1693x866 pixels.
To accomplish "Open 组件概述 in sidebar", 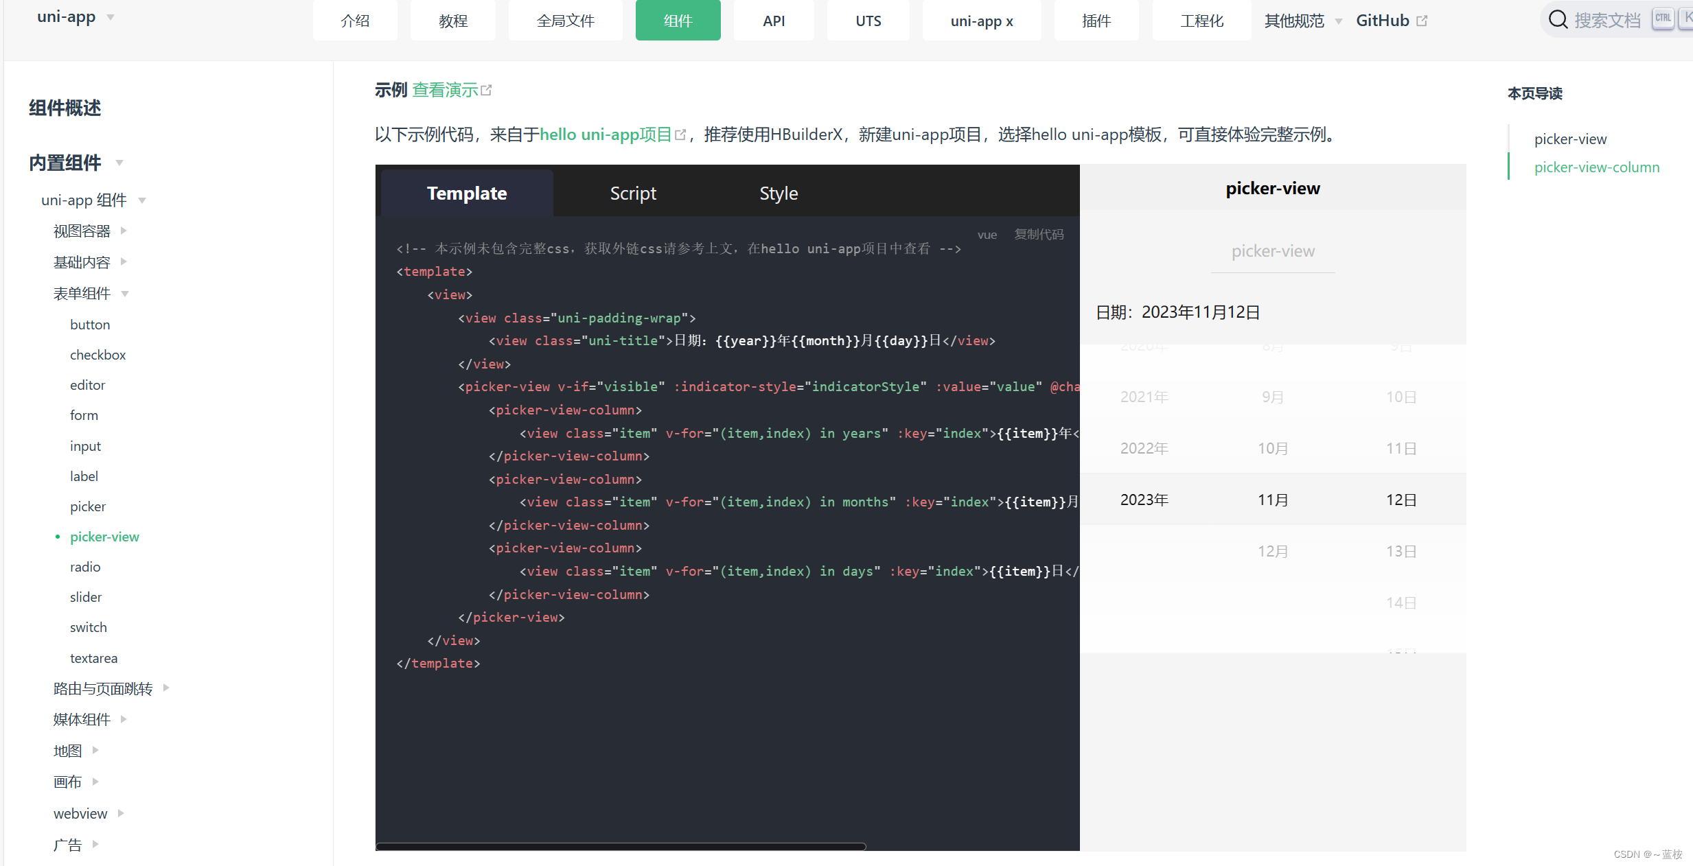I will coord(65,108).
